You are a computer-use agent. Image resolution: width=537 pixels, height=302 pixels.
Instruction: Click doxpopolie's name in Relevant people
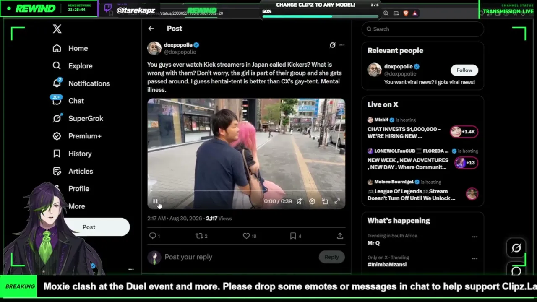pos(398,66)
